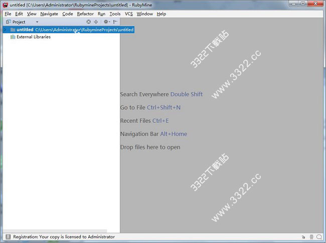Open the Refactor menu
Image resolution: width=326 pixels, height=243 pixels.
pos(85,14)
